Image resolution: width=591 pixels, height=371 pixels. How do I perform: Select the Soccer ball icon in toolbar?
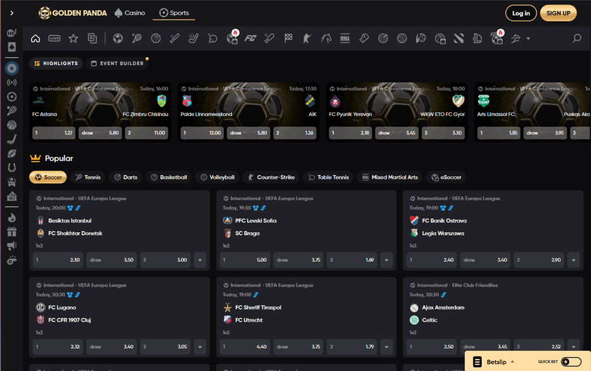pyautogui.click(x=118, y=39)
